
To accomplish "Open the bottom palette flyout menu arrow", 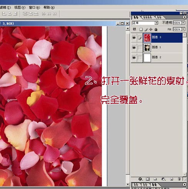I will (x=184, y=184).
